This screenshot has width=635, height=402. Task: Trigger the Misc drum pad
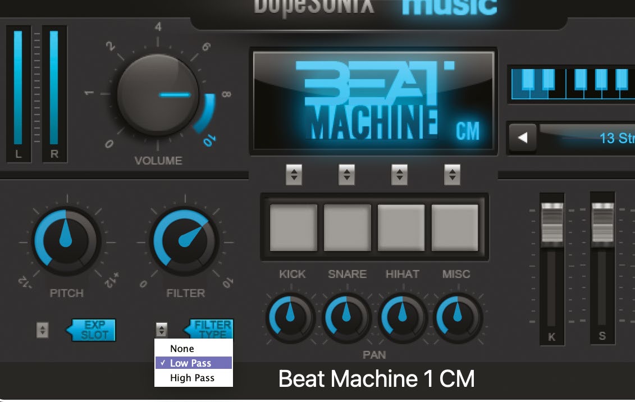(455, 227)
